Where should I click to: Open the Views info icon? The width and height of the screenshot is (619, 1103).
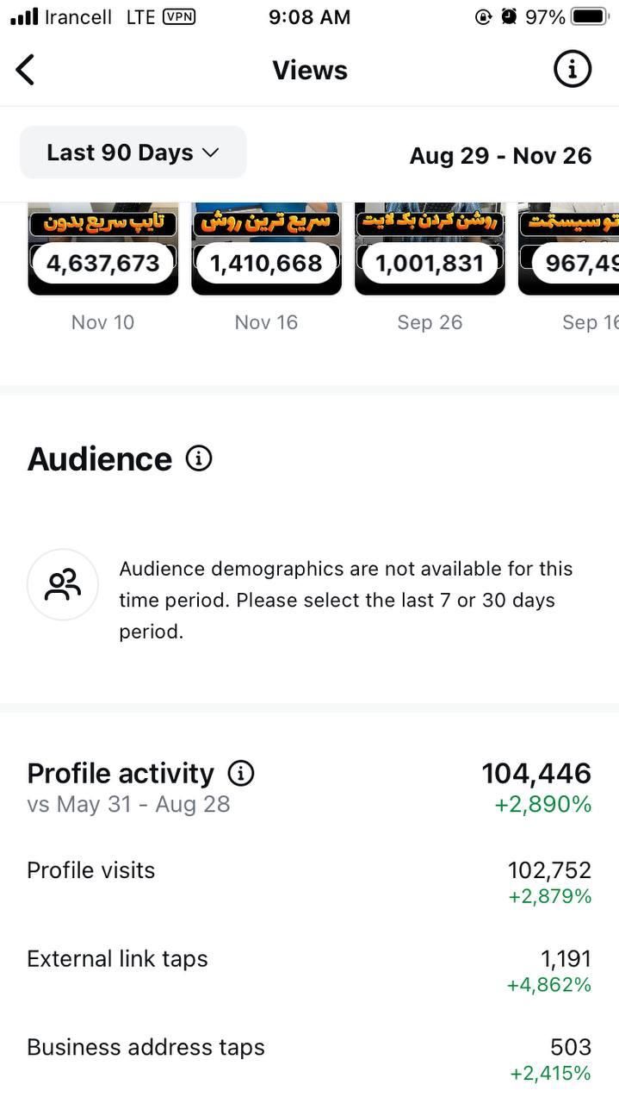pyautogui.click(x=573, y=69)
